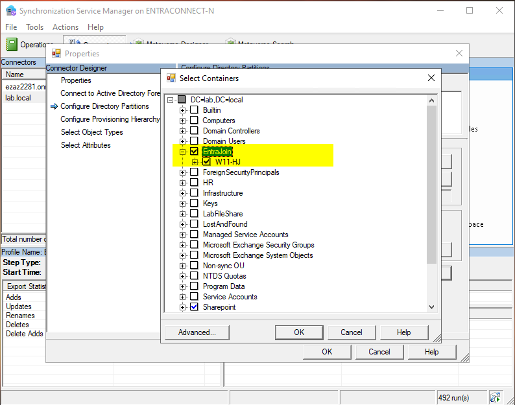
Task: Open Select Attributes page
Action: coord(86,145)
